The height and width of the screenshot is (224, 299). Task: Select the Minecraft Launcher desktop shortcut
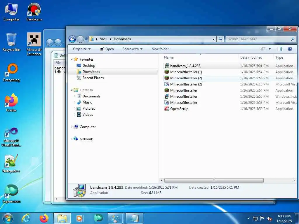(x=34, y=44)
